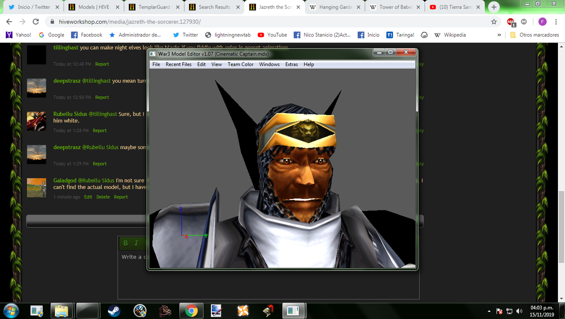The width and height of the screenshot is (565, 319).
Task: Switch to Tierra Santa YouTube tab
Action: pyautogui.click(x=454, y=7)
